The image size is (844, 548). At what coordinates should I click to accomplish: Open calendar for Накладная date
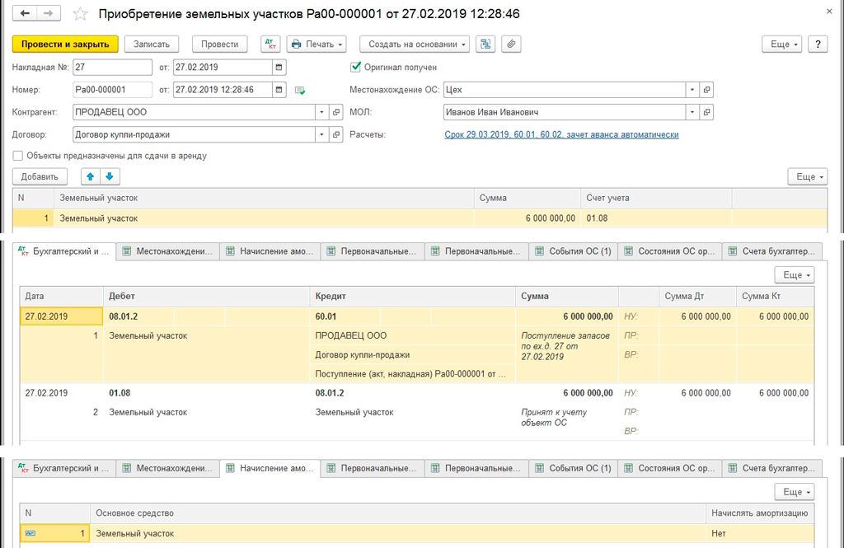click(279, 68)
